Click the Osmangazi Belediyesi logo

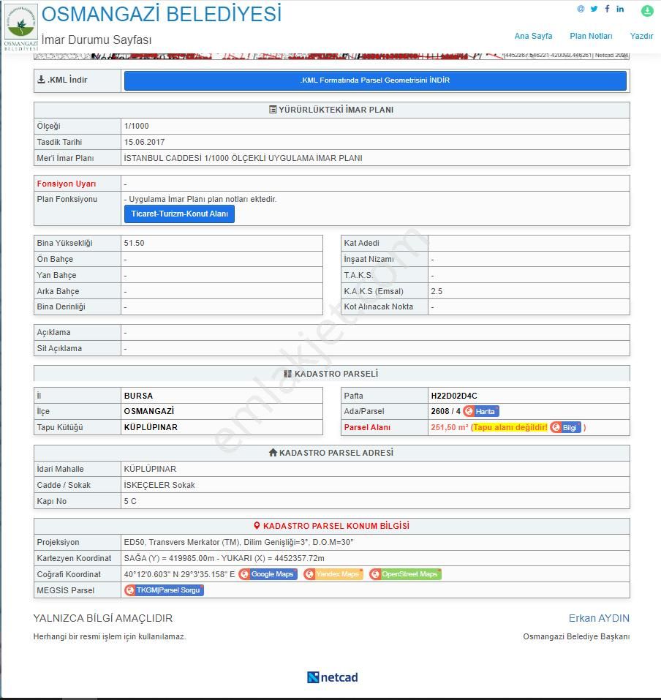tap(21, 27)
